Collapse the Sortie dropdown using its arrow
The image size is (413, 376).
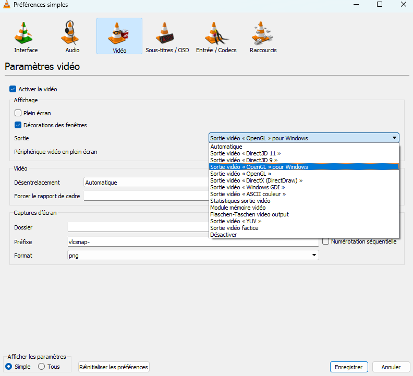[394, 138]
